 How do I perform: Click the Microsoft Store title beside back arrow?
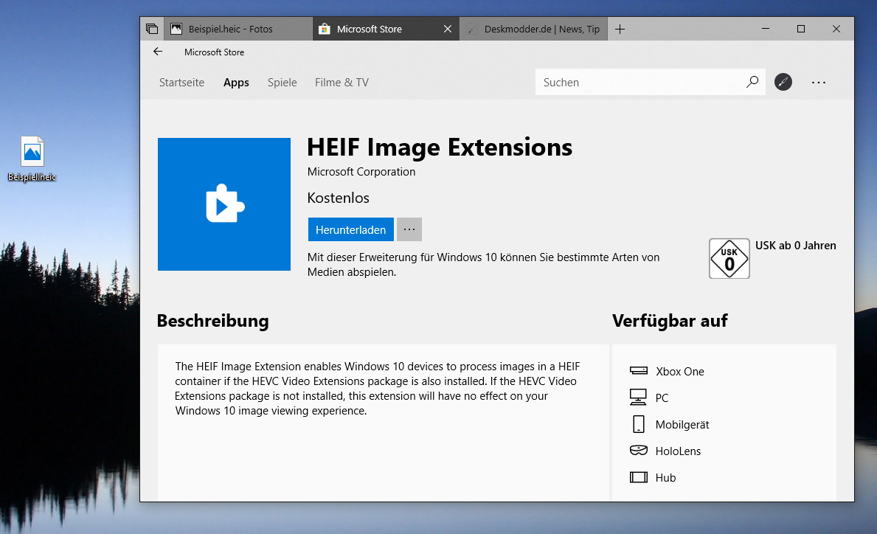tap(214, 52)
